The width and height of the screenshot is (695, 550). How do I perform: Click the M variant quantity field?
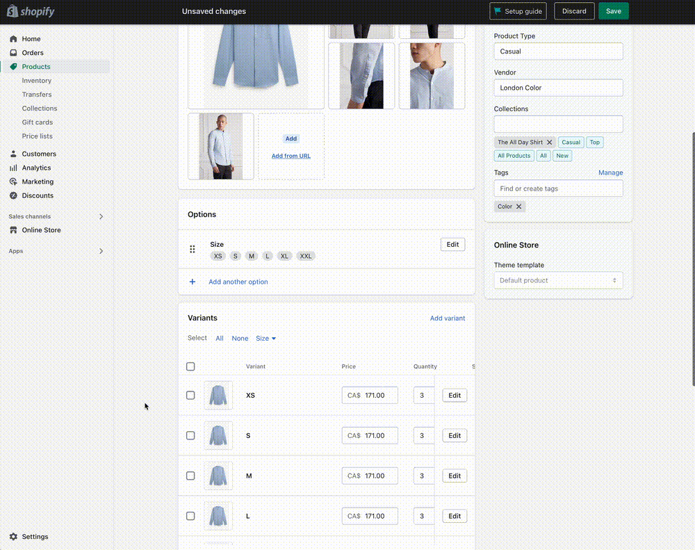pyautogui.click(x=424, y=476)
